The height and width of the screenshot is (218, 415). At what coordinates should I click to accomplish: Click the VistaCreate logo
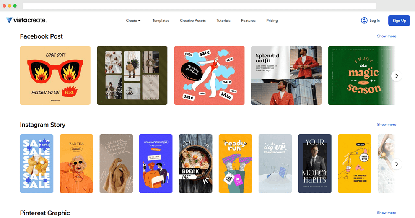coord(26,20)
